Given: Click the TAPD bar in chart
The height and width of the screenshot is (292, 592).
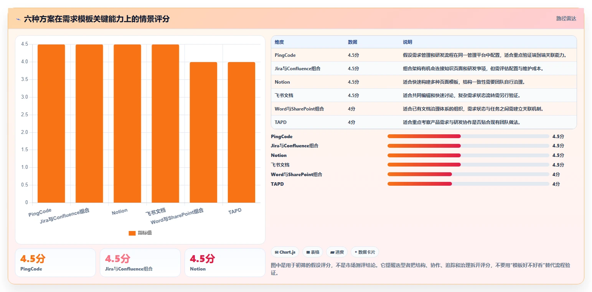Looking at the screenshot, I should point(241,132).
